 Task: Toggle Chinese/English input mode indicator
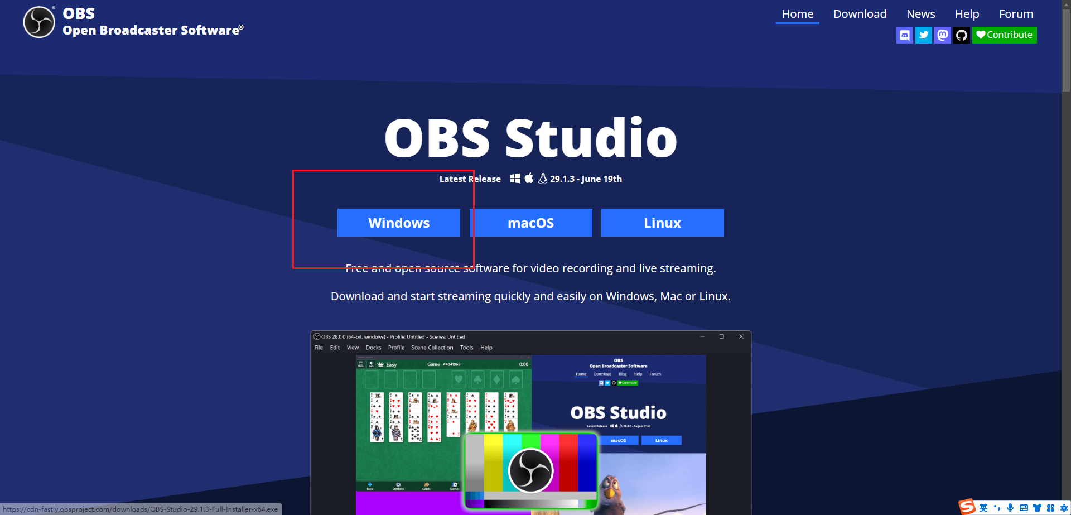[983, 508]
